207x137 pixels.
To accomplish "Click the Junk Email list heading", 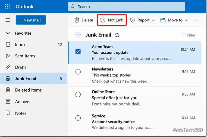I will tap(98, 35).
